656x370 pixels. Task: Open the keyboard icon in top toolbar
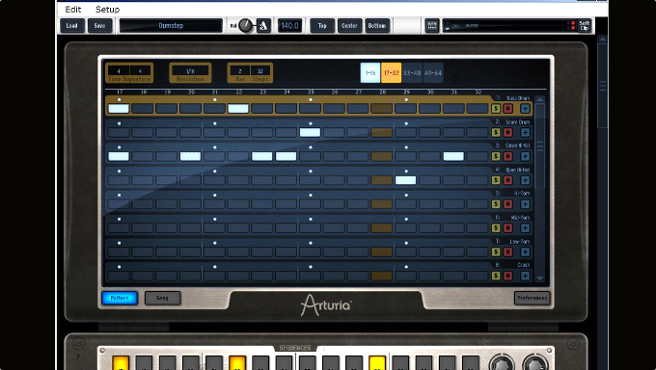(x=432, y=26)
